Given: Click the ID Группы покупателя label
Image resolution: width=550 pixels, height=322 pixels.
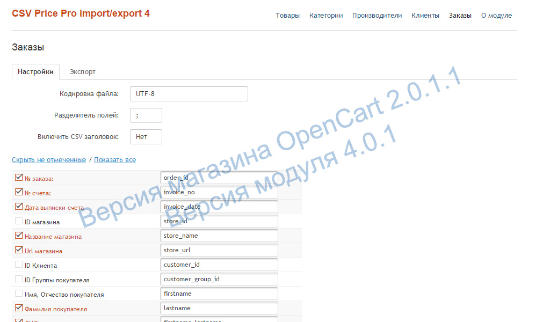Looking at the screenshot, I should [57, 280].
